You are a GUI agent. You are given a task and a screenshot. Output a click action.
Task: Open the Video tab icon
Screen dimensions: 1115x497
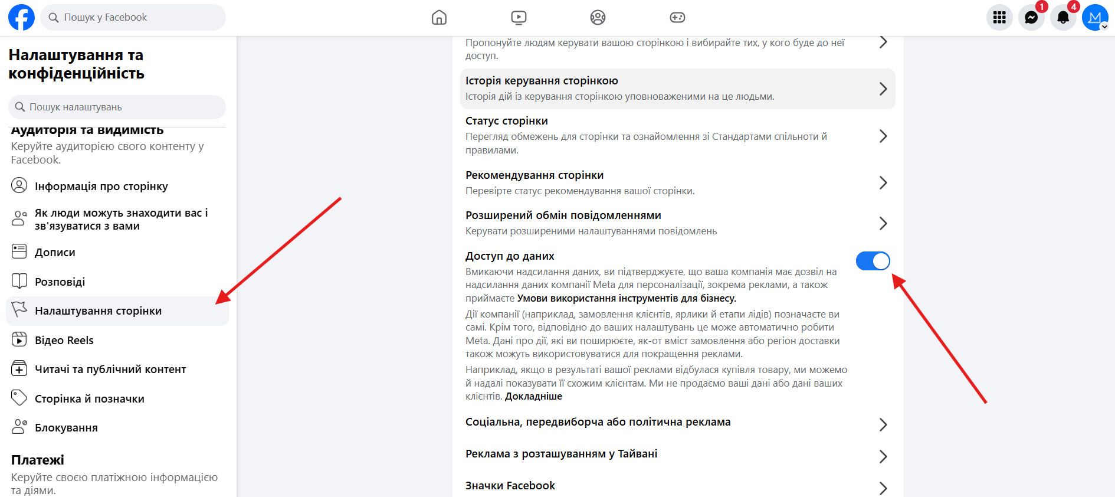point(519,18)
